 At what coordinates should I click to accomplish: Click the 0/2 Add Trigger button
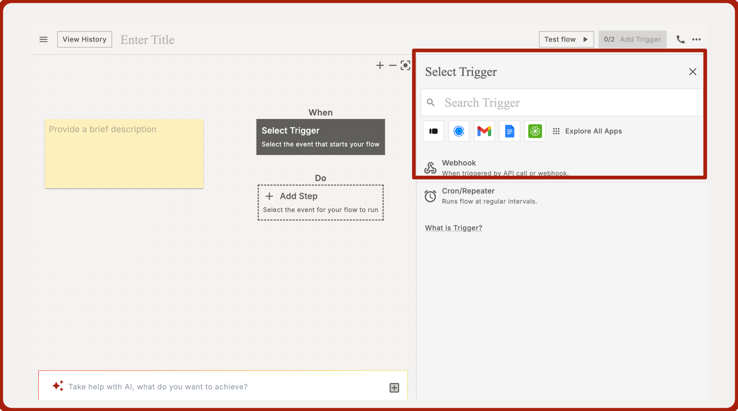[632, 39]
